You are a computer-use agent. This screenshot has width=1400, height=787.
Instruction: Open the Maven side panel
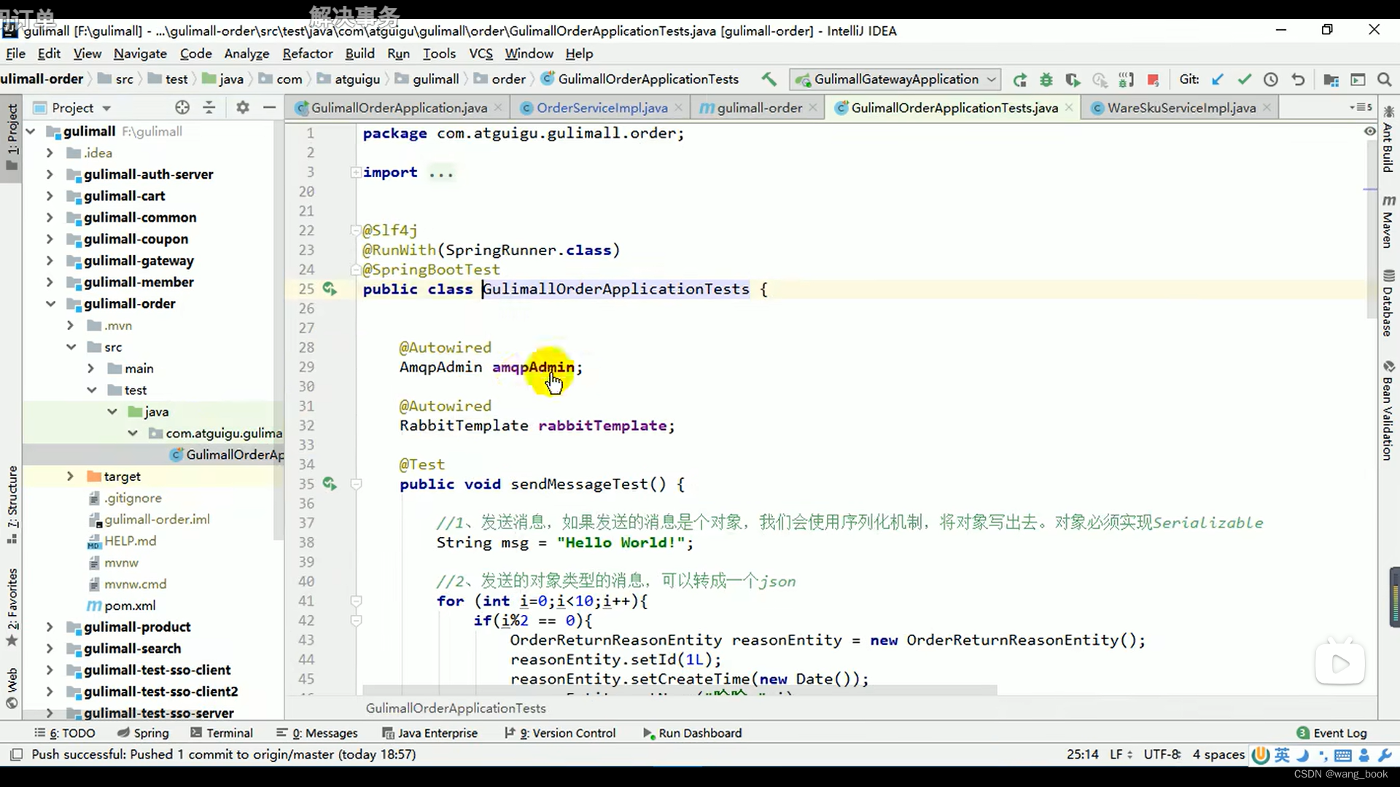1388,222
